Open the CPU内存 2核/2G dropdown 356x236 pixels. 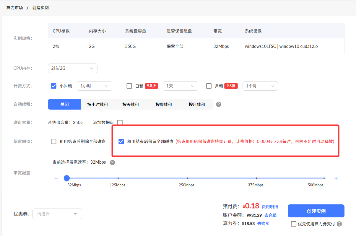pyautogui.click(x=73, y=68)
